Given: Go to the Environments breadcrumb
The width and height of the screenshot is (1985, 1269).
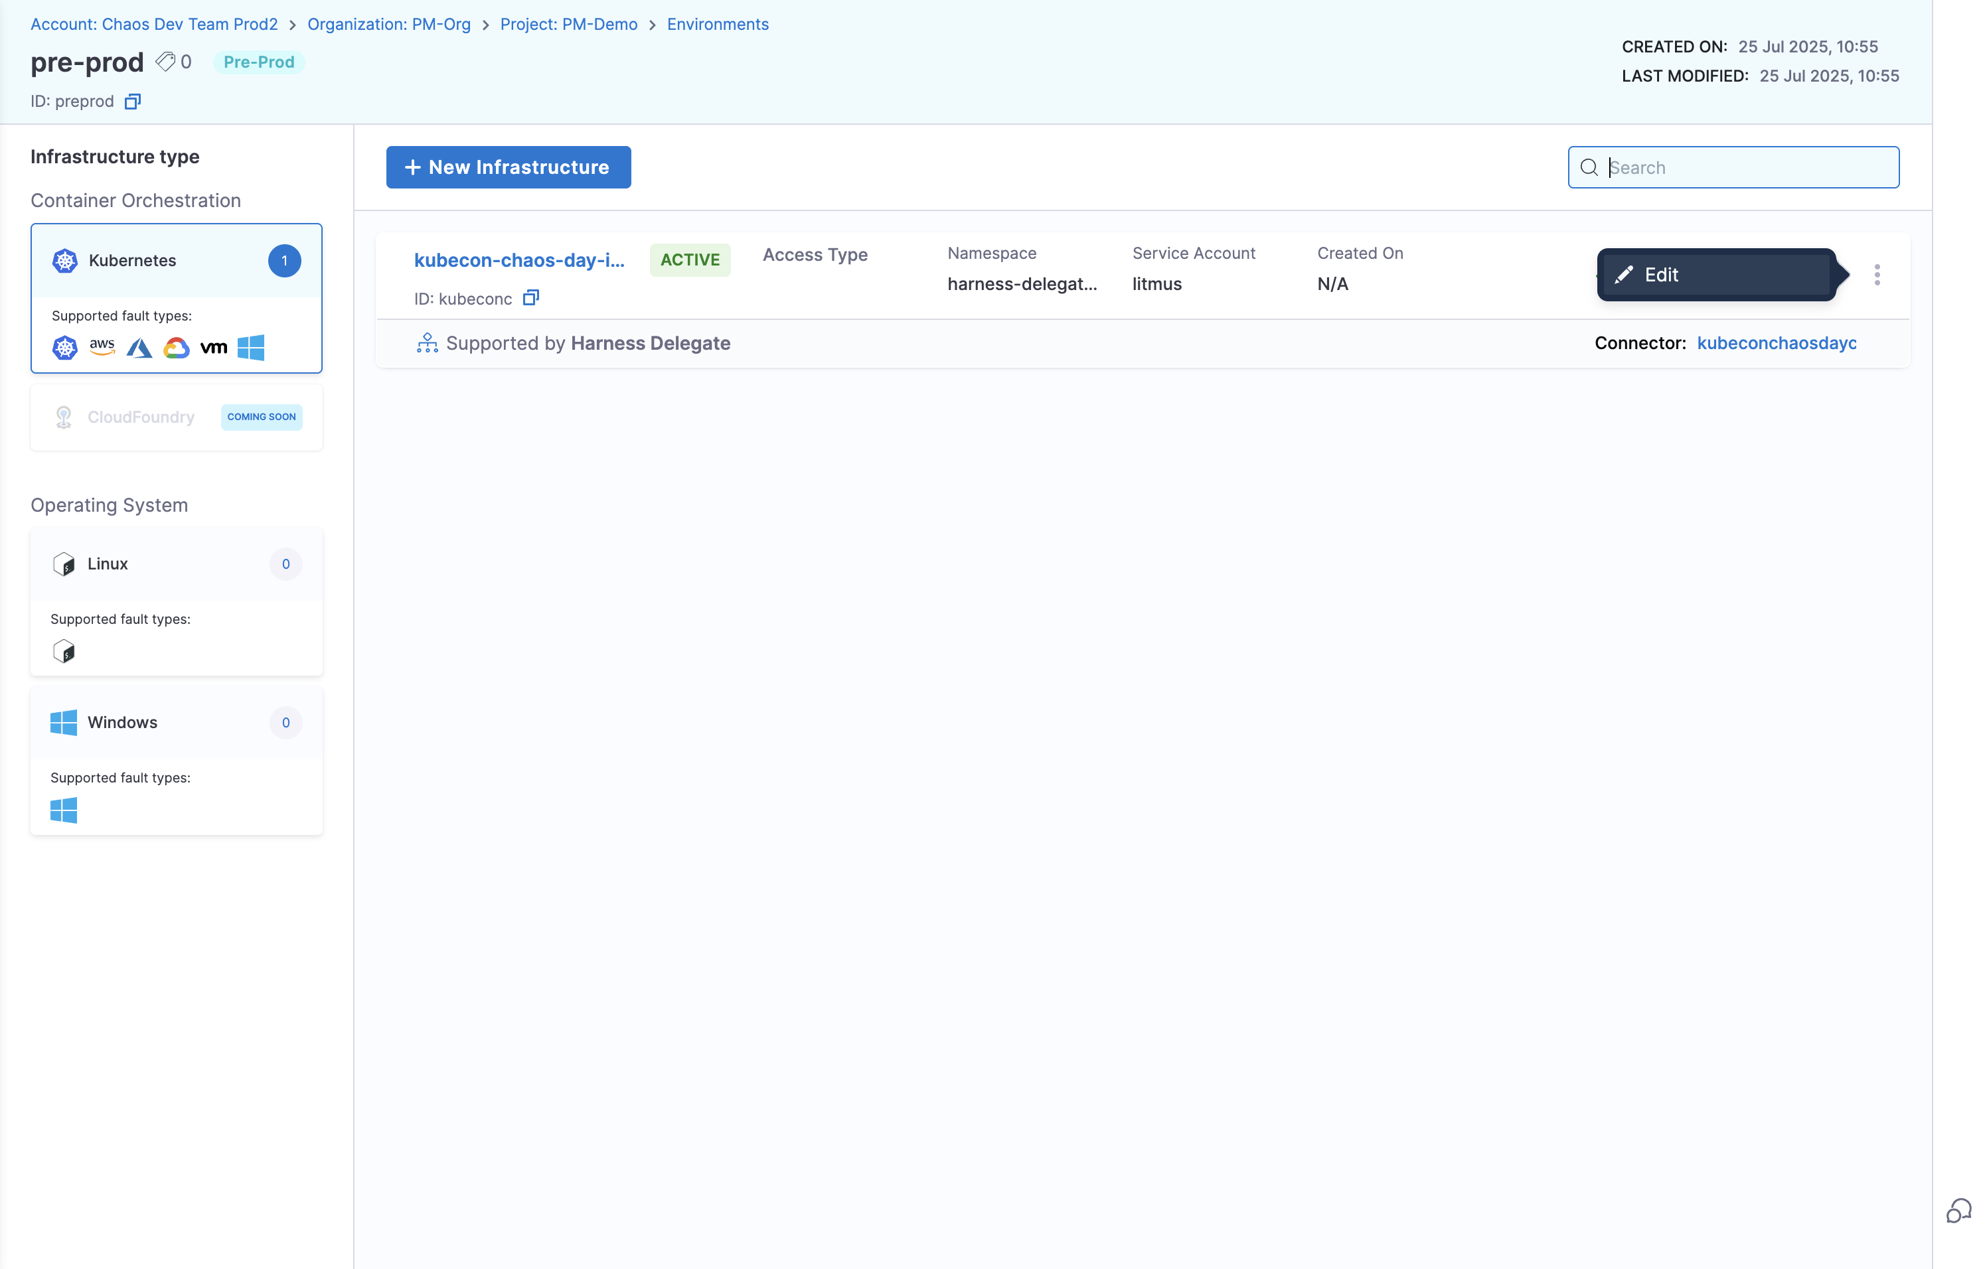Looking at the screenshot, I should coord(717,24).
